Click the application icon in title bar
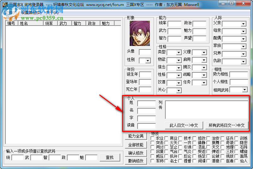Image resolution: width=253 pixels, height=169 pixels. [5, 4]
